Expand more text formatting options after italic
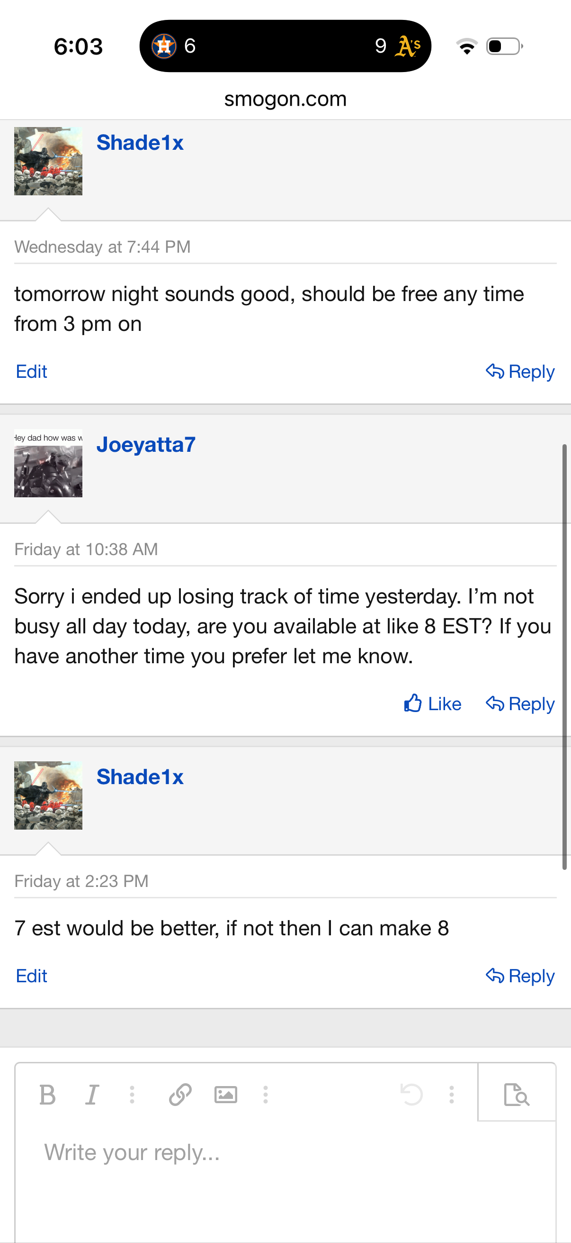571x1243 pixels. point(132,1094)
